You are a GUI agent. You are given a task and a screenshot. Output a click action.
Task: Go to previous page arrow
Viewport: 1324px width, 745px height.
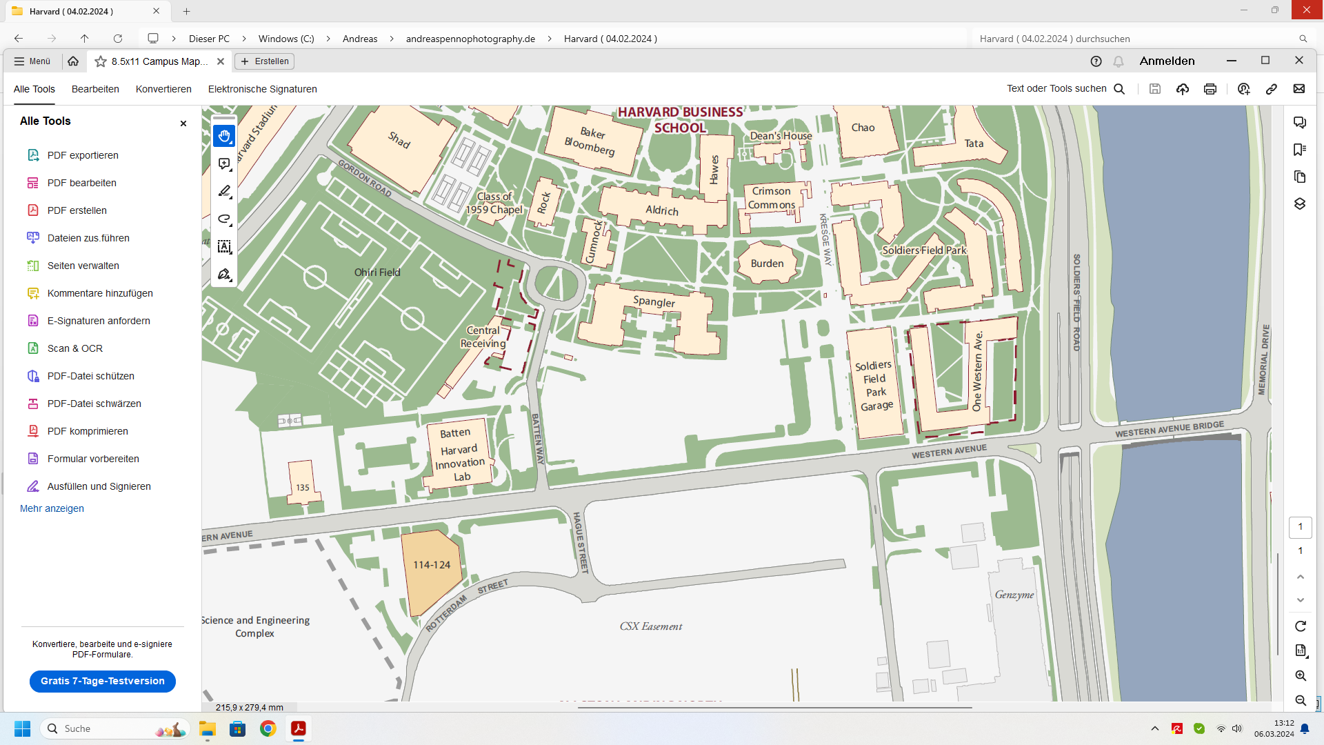(1301, 577)
